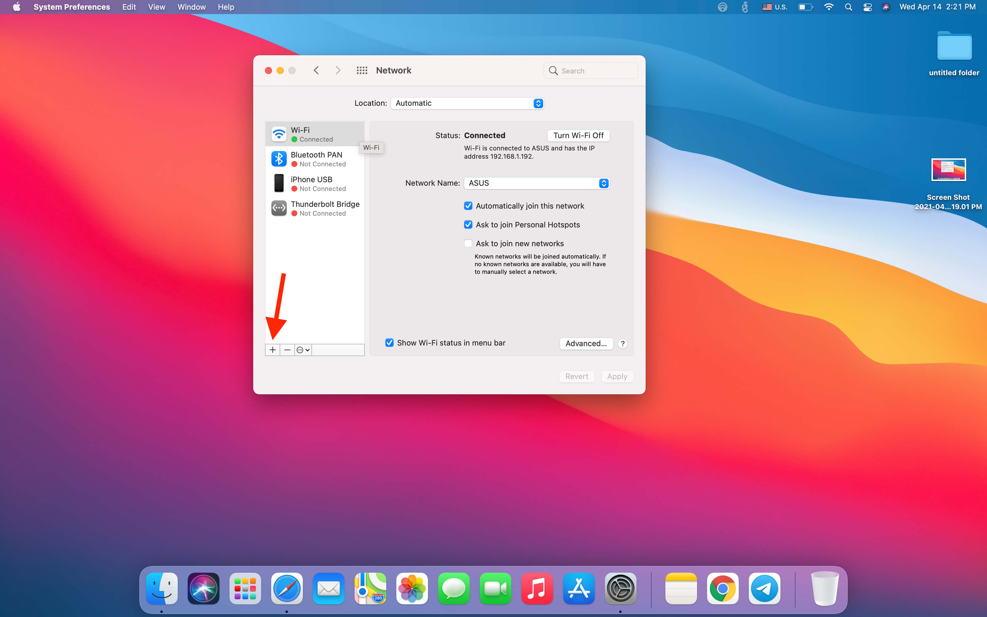Click the minus button to remove the selected service
The image size is (987, 617).
(287, 350)
